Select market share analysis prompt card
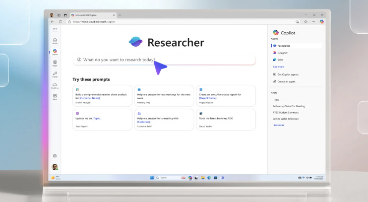Viewport: 368px width, 202px height. 102,96
